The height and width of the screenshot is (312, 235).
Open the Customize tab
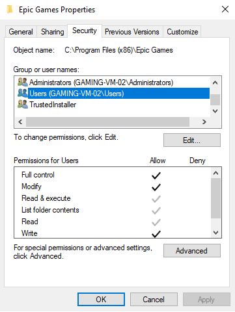point(182,32)
